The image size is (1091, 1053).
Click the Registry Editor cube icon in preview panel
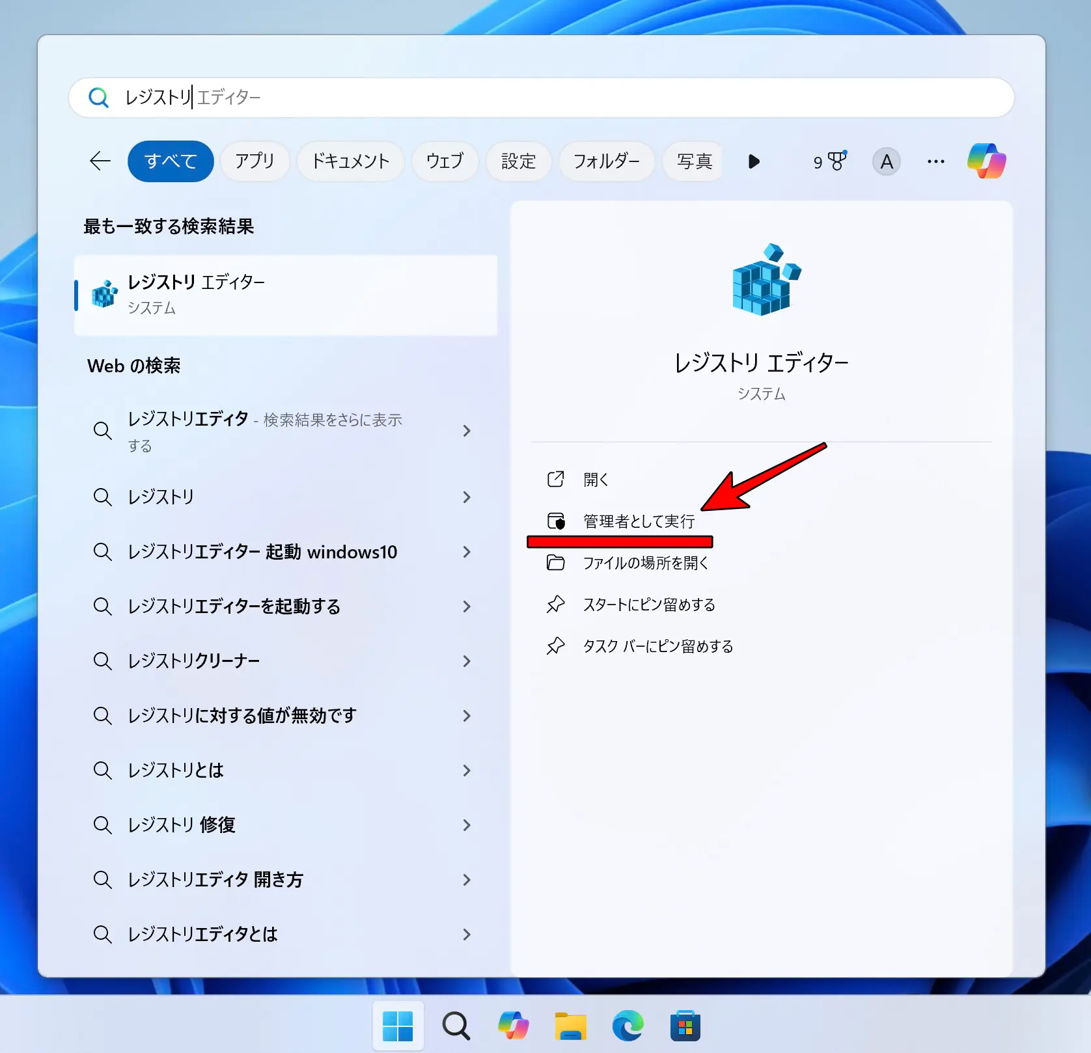point(764,281)
